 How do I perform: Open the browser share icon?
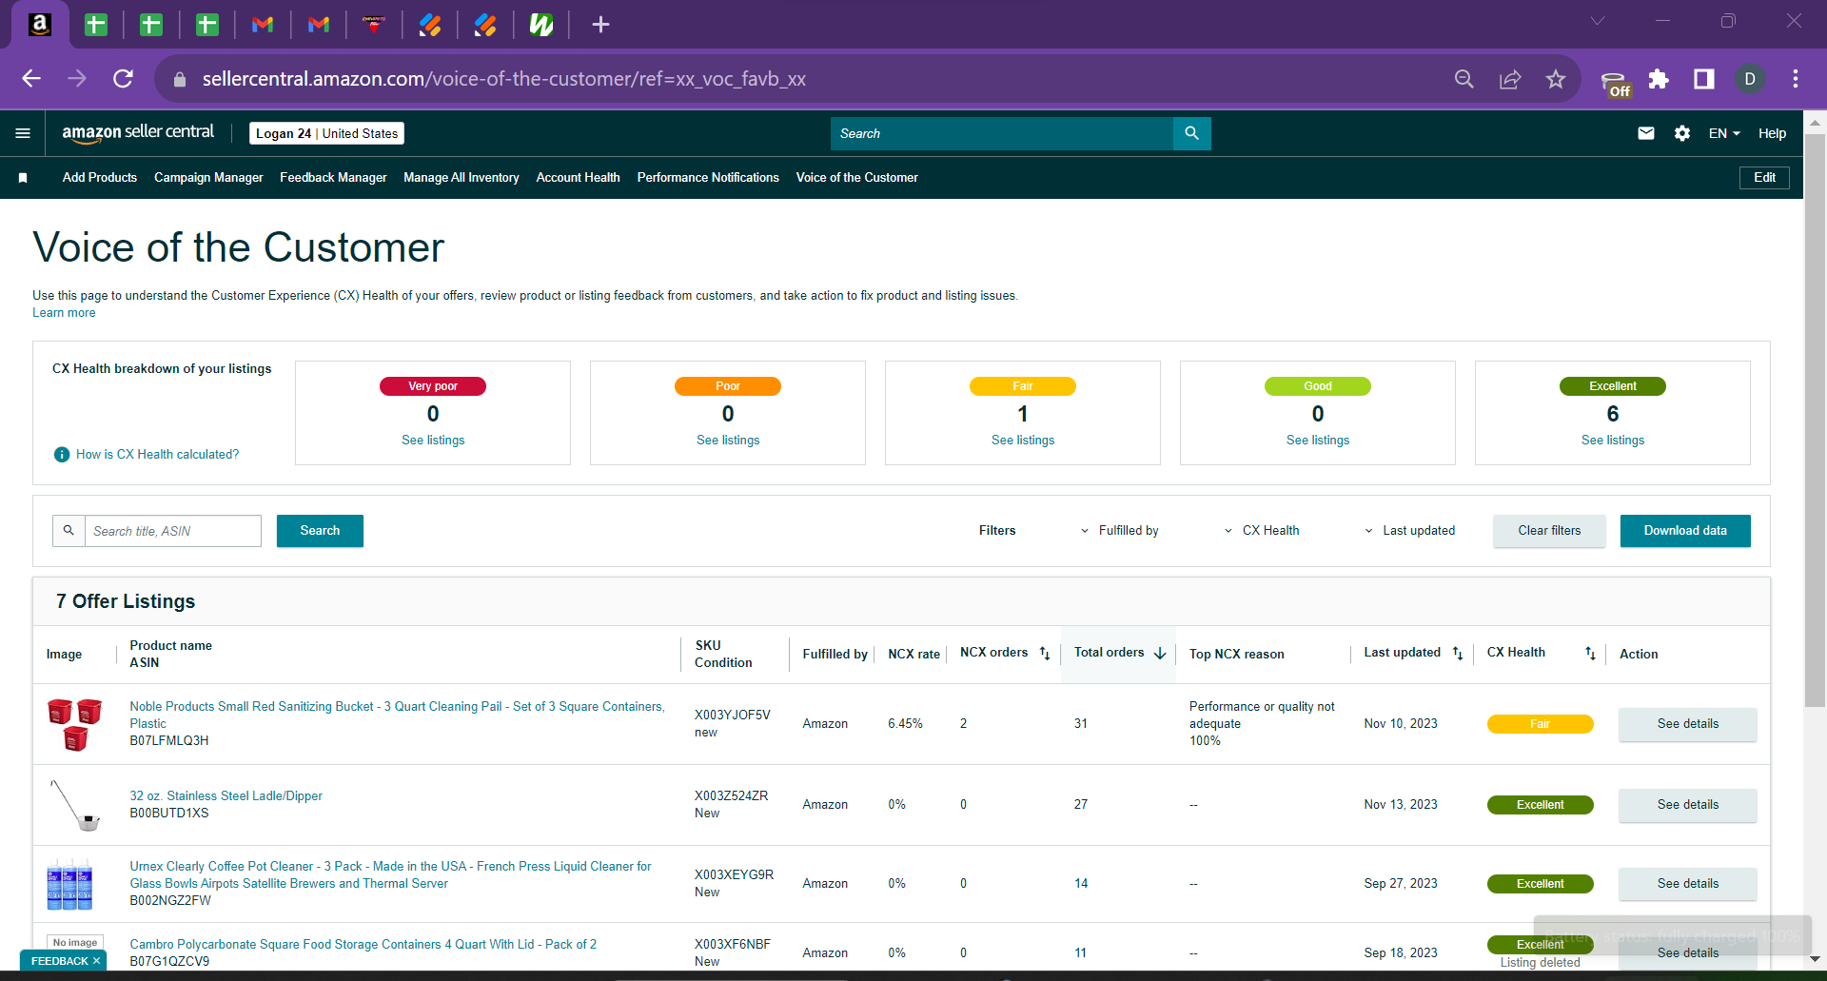click(x=1510, y=79)
